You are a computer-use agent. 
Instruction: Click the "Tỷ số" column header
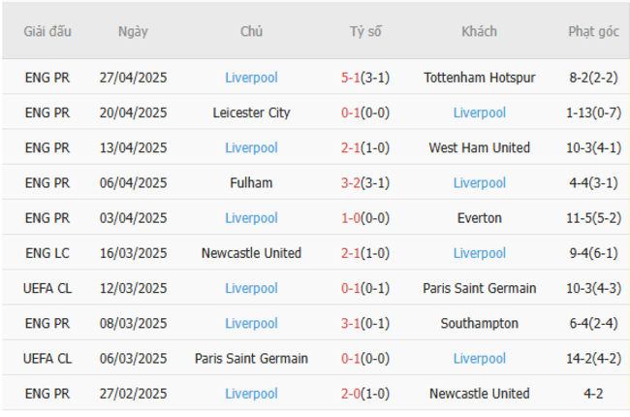tap(365, 31)
